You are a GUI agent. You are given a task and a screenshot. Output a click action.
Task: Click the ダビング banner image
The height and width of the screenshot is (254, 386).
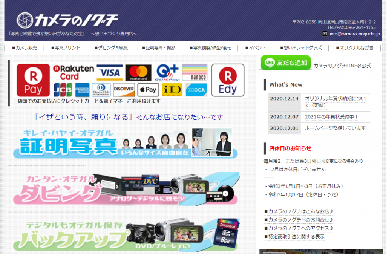[x=126, y=189]
